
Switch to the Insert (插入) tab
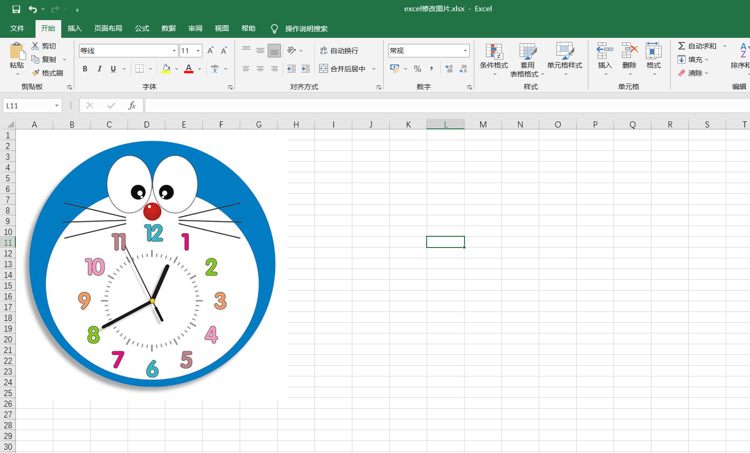click(x=74, y=28)
